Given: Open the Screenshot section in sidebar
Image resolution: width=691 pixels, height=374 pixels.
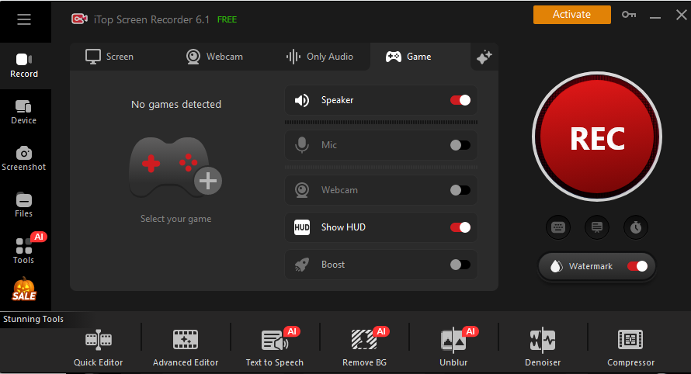Looking at the screenshot, I should click(24, 158).
